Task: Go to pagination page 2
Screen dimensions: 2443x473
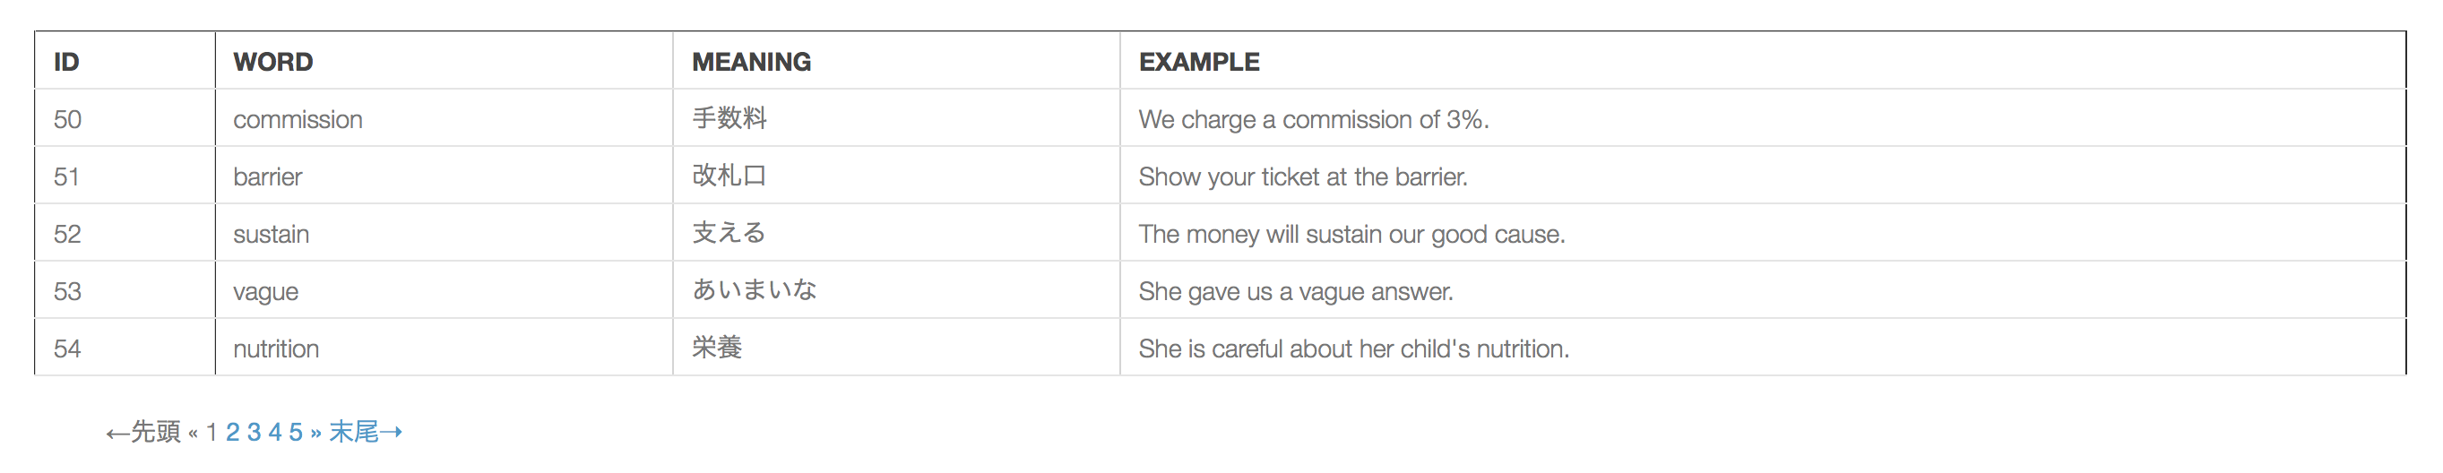Action: (232, 433)
